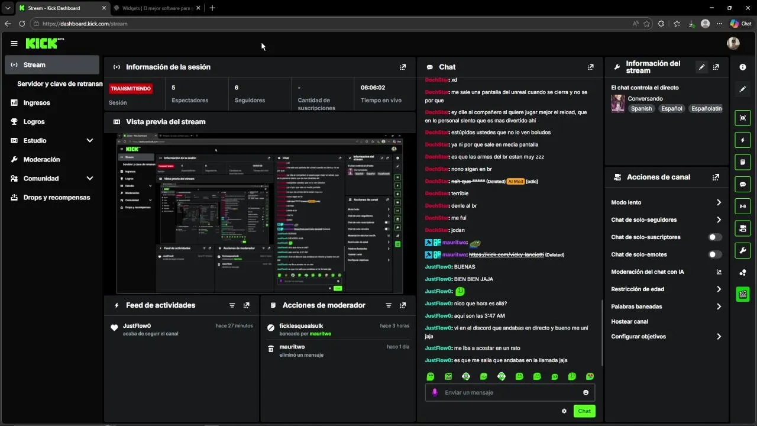This screenshot has width=757, height=426.
Task: Toggle the lightning activity feed sidebar icon
Action: pos(743,140)
